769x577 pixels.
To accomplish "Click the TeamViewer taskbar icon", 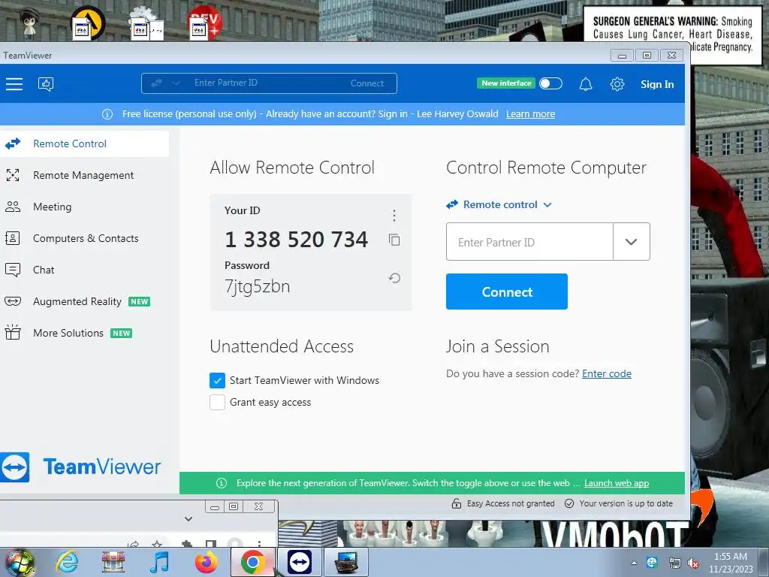I will point(300,562).
